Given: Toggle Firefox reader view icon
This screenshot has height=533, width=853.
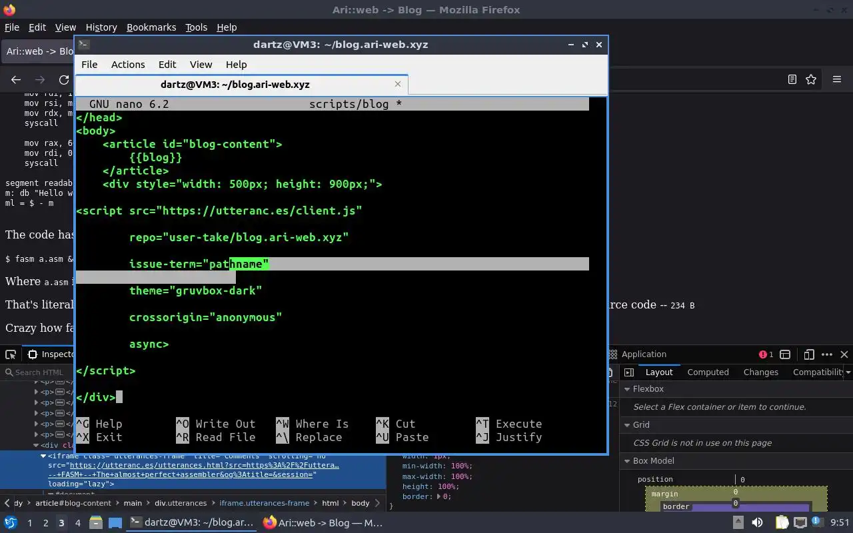Looking at the screenshot, I should pyautogui.click(x=792, y=79).
